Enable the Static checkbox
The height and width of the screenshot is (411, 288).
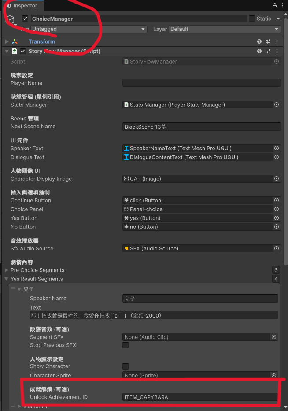[252, 19]
